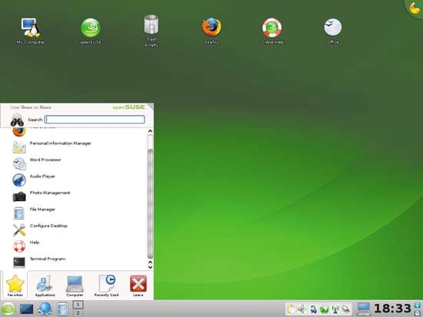Click the laptop icon beside the clock
The height and width of the screenshot is (317, 423).
363,309
